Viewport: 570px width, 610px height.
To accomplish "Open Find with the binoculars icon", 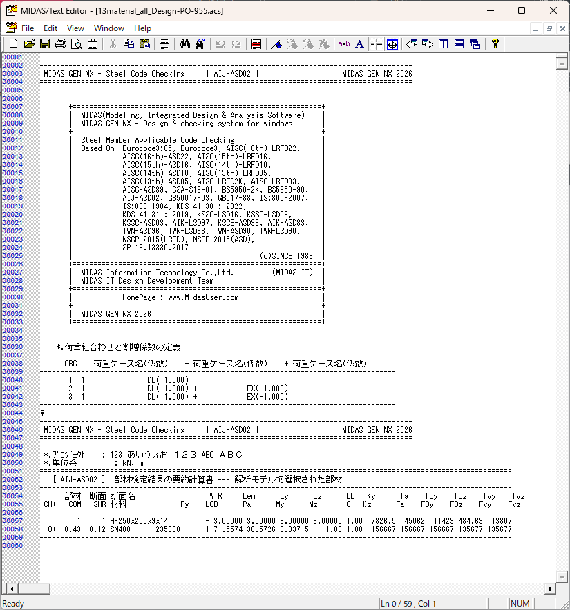I will (184, 44).
